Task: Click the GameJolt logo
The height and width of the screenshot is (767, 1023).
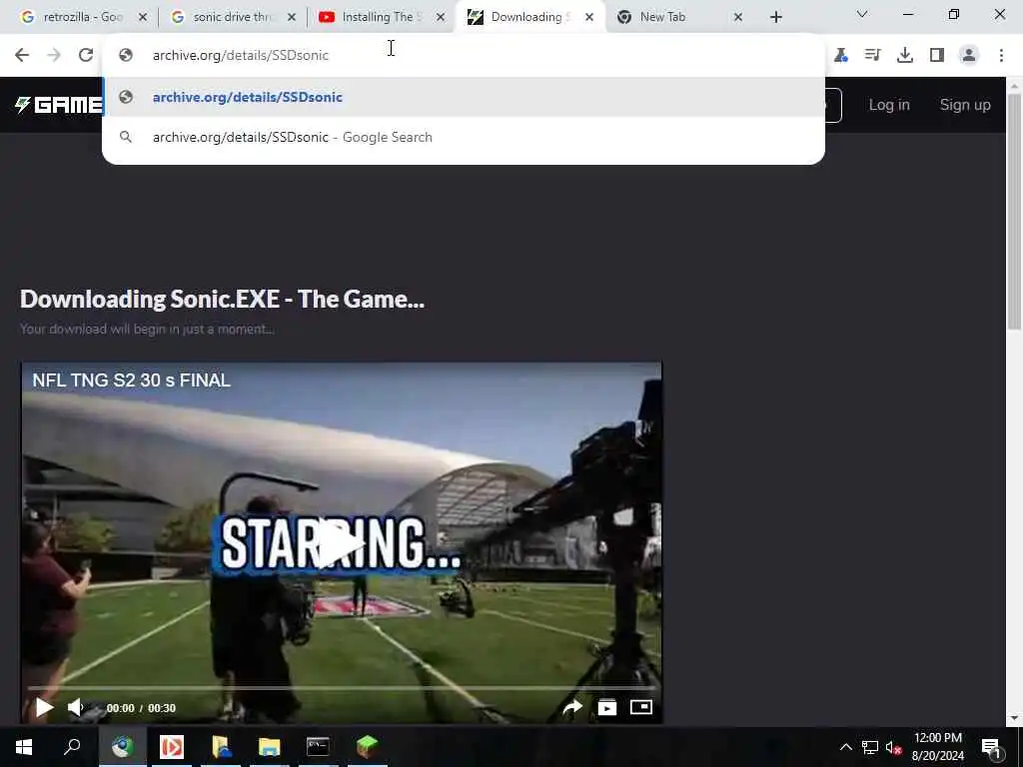Action: [59, 105]
